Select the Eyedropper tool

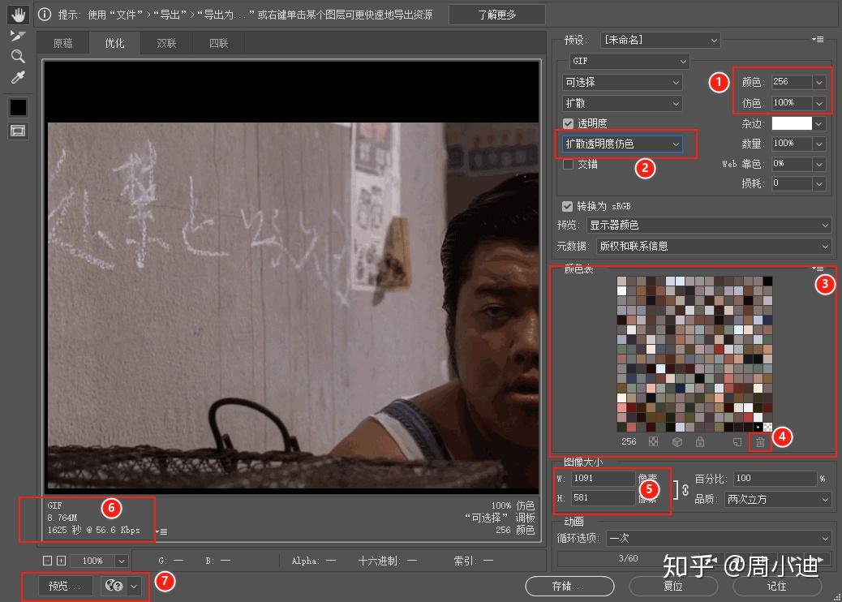click(18, 78)
